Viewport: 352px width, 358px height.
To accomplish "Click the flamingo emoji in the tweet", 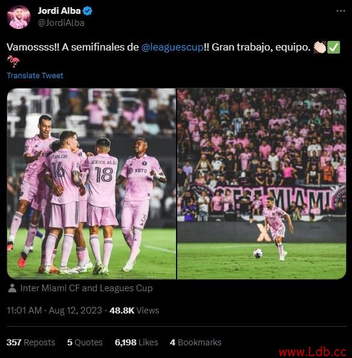I will pos(13,61).
